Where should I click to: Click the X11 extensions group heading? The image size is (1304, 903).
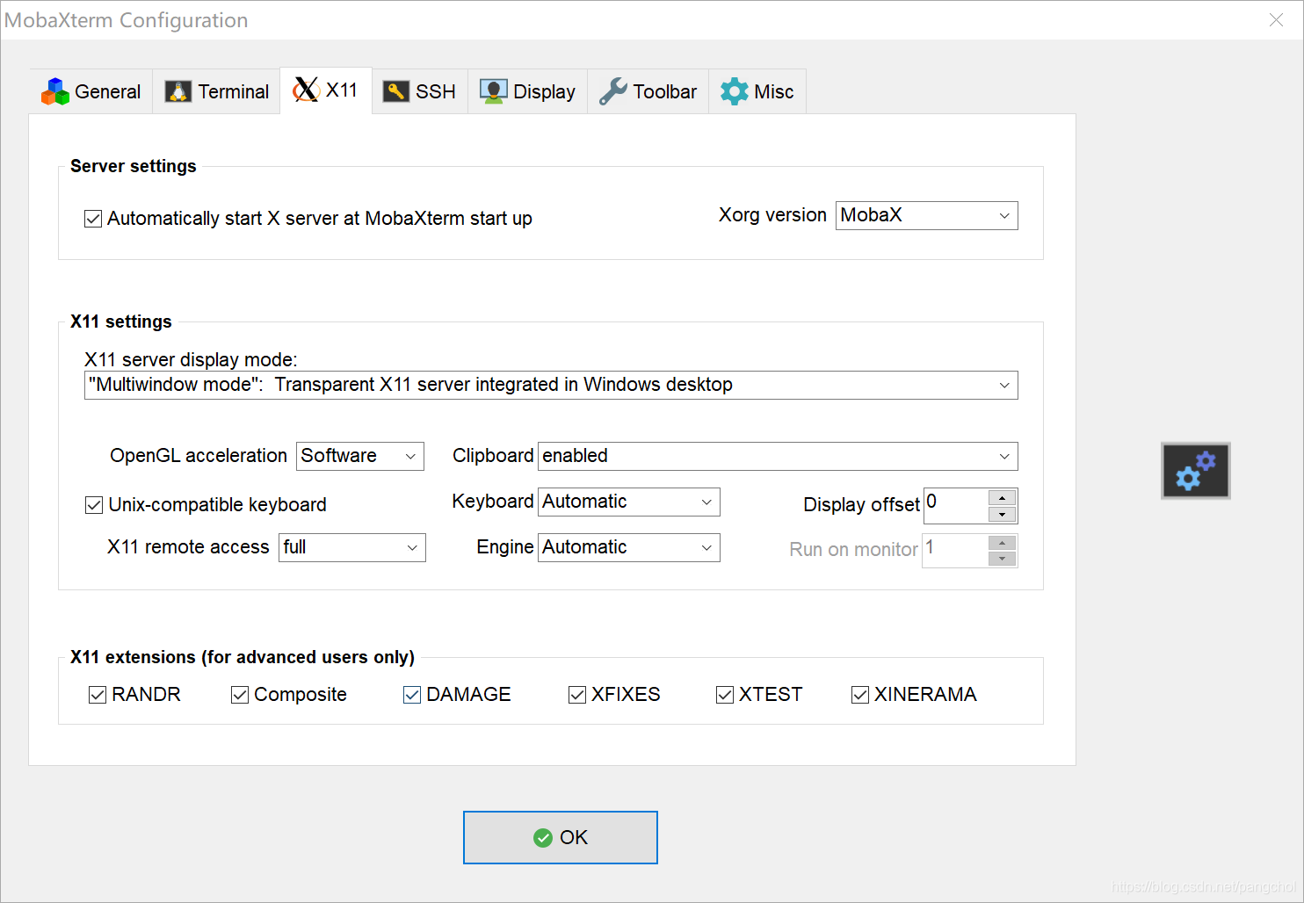[243, 657]
